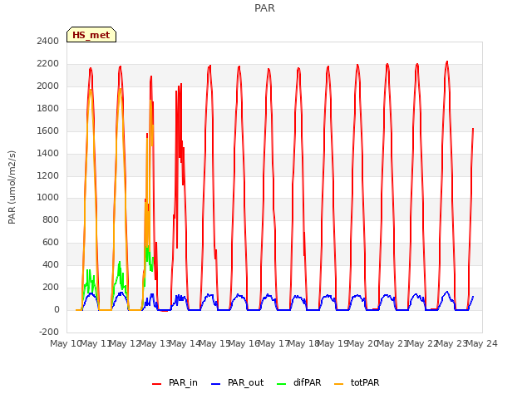The height and width of the screenshot is (399, 532).
Task: Click the 600 y-axis label
Action: (x=51, y=243)
